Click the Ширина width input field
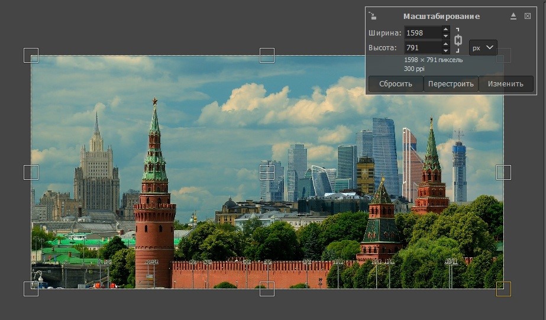546x320 pixels. pyautogui.click(x=422, y=33)
